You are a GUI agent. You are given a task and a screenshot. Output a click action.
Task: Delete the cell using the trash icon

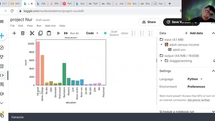coord(23,33)
